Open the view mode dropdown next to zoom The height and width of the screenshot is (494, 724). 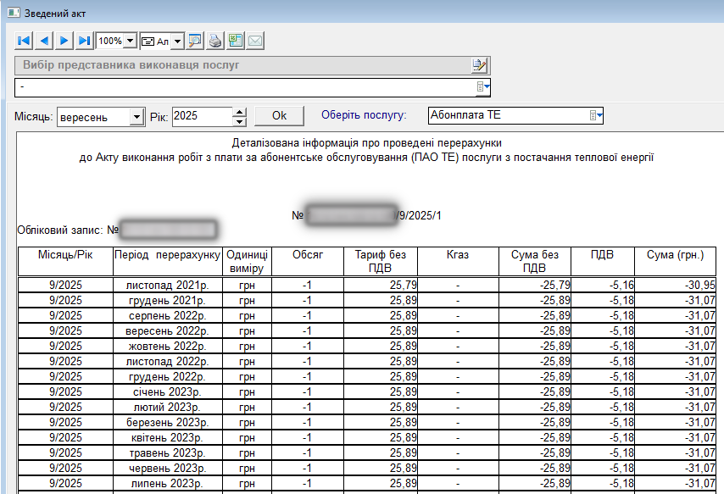(177, 41)
